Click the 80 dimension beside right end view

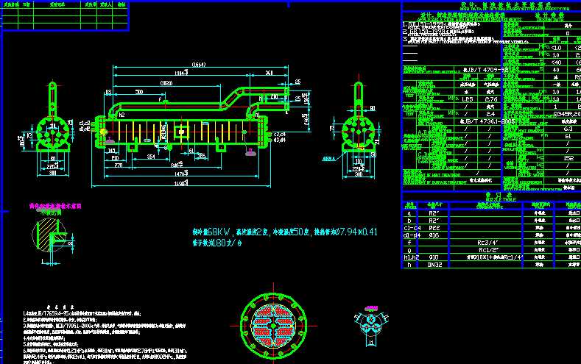(x=372, y=108)
